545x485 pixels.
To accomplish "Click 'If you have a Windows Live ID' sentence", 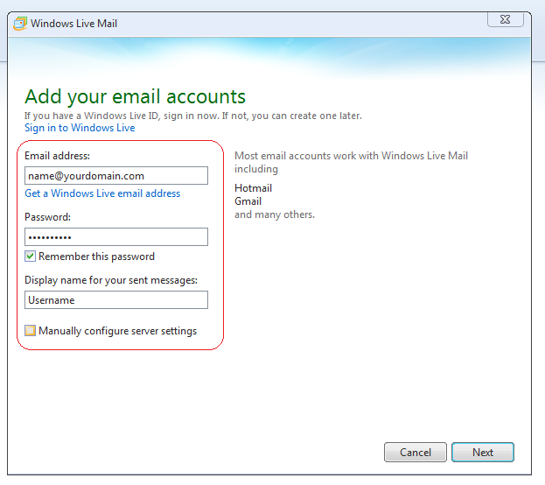I will 193,116.
